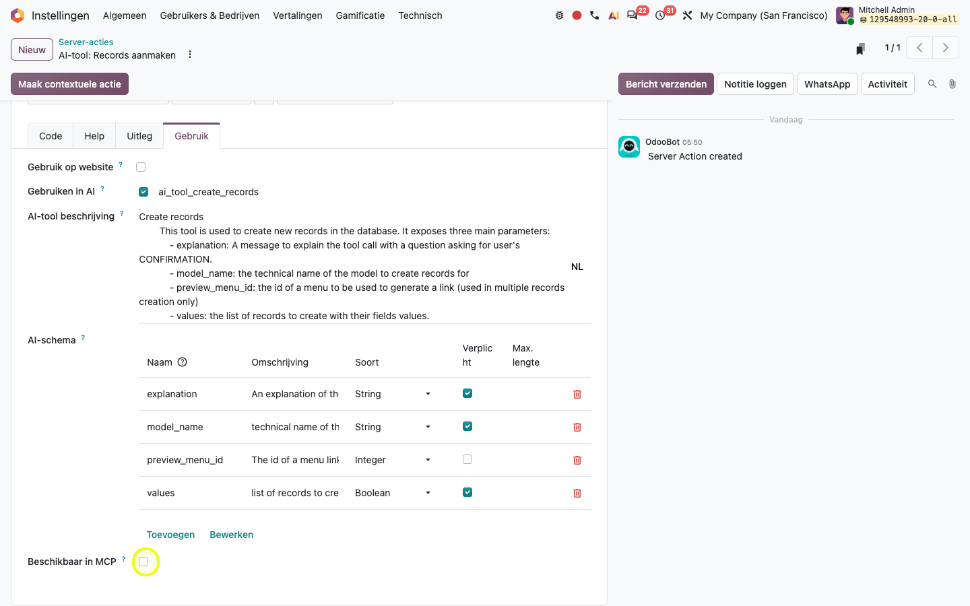Delete the values schema row
Image resolution: width=970 pixels, height=606 pixels.
coord(577,493)
